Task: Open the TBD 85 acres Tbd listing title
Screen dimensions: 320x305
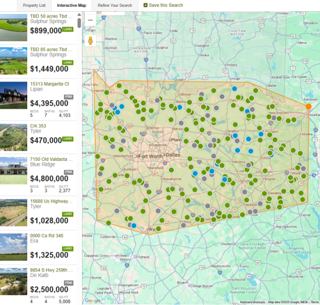Action: click(51, 49)
